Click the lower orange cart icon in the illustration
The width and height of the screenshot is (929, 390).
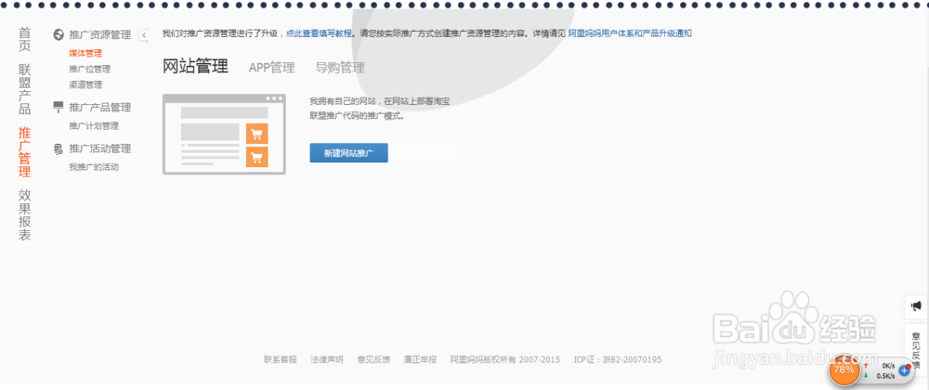257,158
